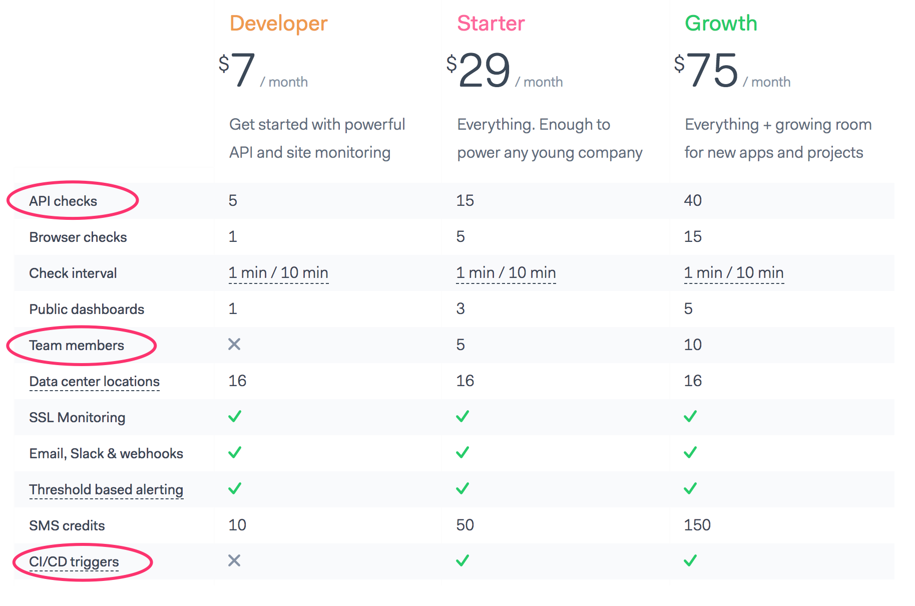Click the Developer plan's Email, Slack & webhooks checkmark
The image size is (915, 606).
click(235, 452)
